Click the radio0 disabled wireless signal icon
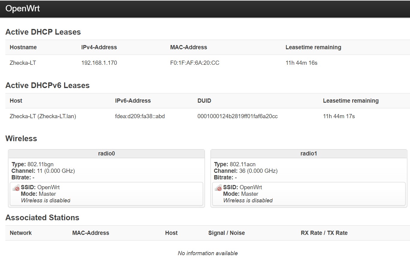Screen dimensions: 410x268 pyautogui.click(x=16, y=188)
